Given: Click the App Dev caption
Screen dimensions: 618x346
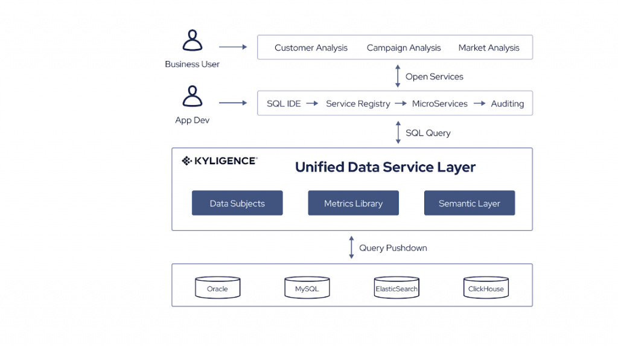Looking at the screenshot, I should coord(193,120).
